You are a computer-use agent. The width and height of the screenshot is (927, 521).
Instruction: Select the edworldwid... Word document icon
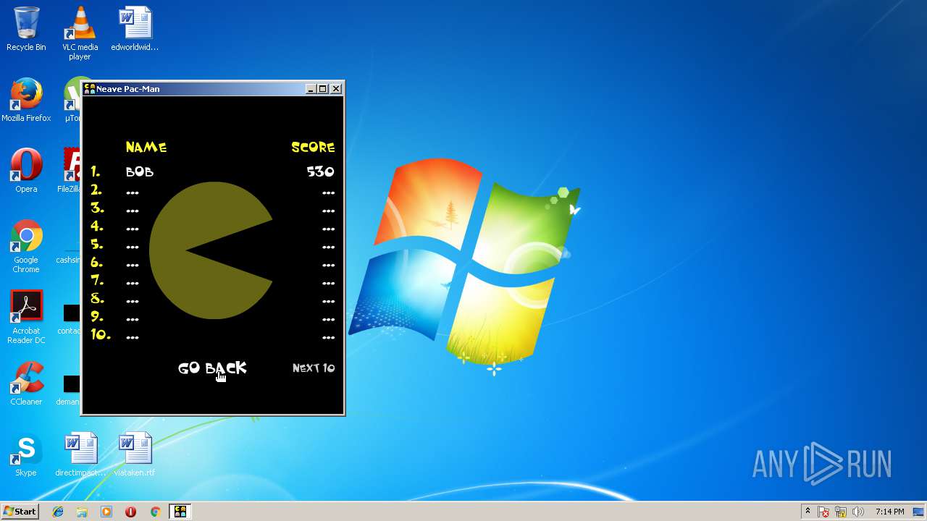[135, 30]
